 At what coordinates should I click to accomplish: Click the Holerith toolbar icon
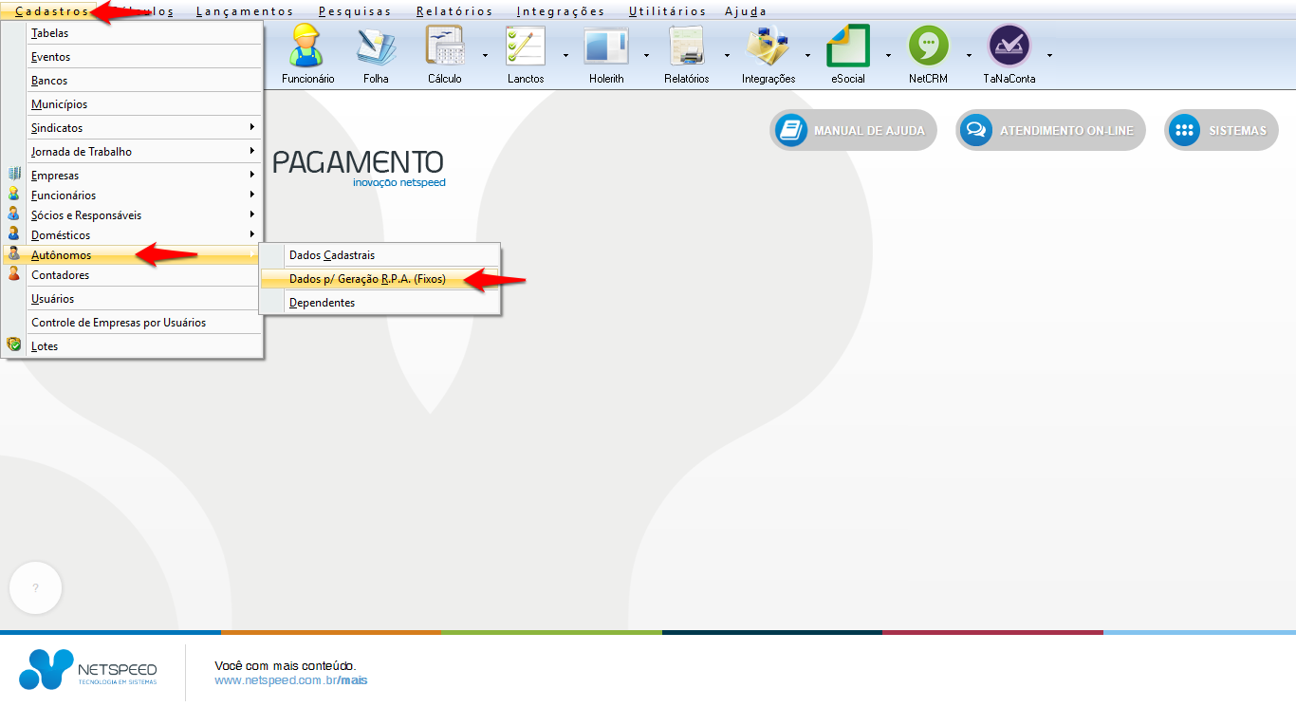[605, 47]
